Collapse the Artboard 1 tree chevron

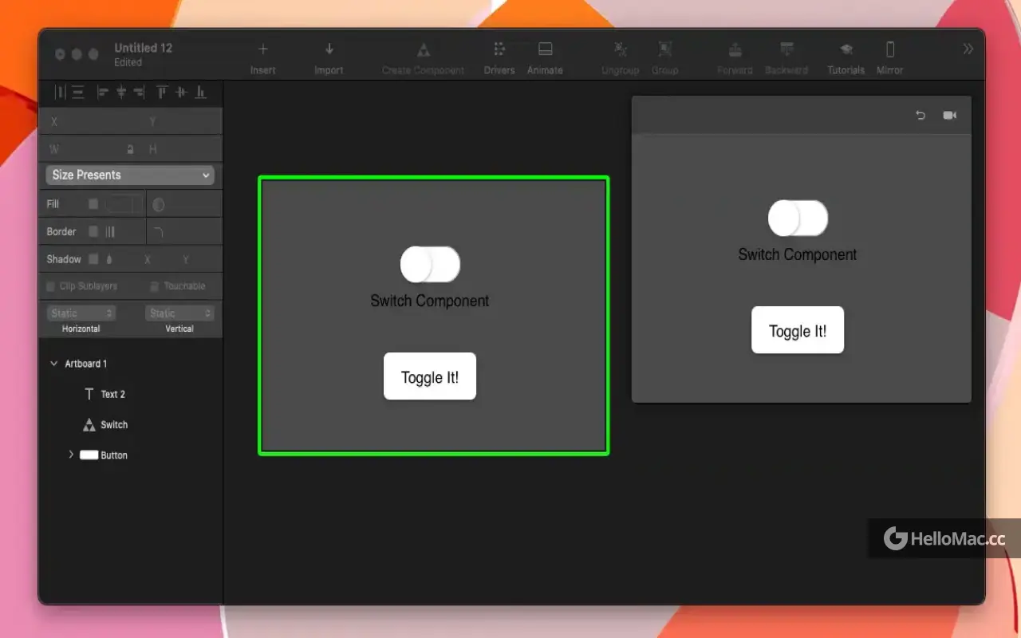click(54, 364)
